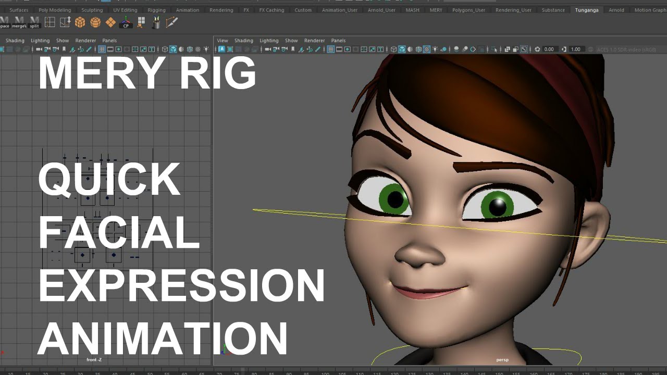Click the exposure 0.00 value field
This screenshot has width=667, height=375.
(x=549, y=49)
